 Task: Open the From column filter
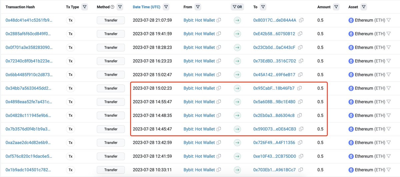click(x=198, y=7)
